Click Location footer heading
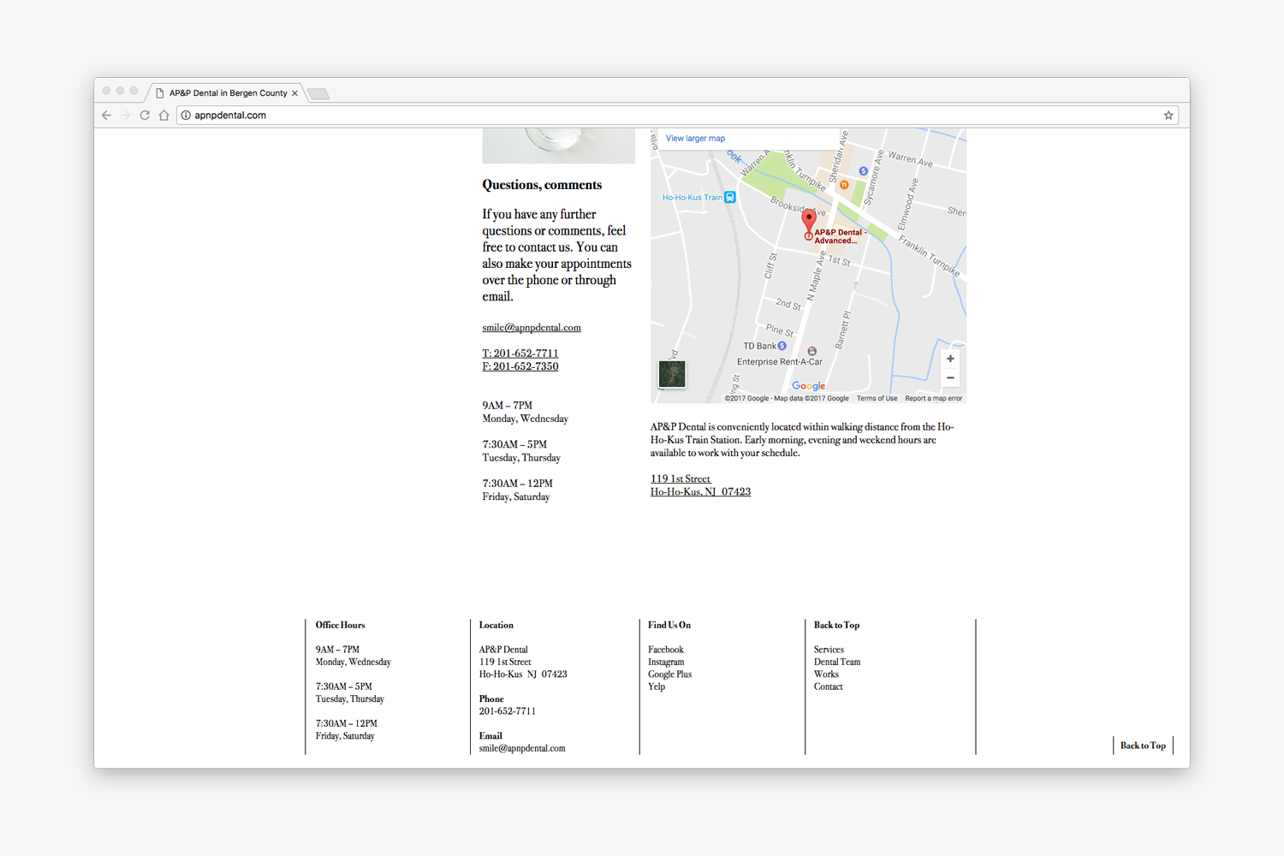The image size is (1284, 856). click(x=496, y=625)
